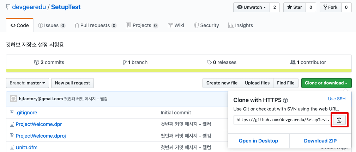Screen dimensions: 356x152
Task: Click Create new file button
Action: pos(222,83)
